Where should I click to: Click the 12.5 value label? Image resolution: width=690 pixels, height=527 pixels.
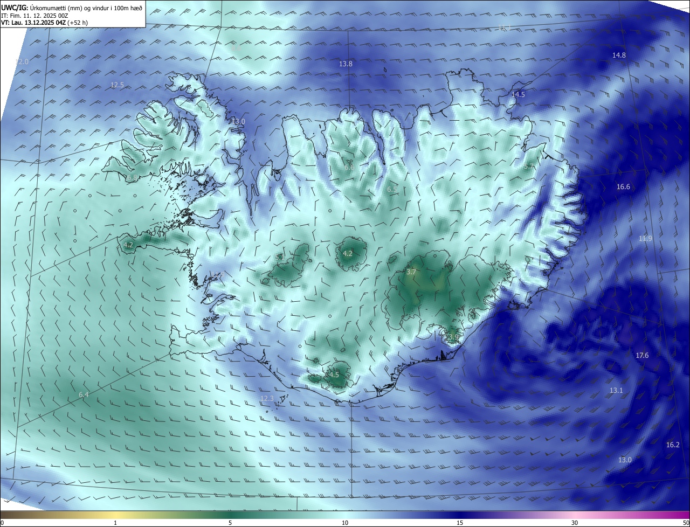[117, 85]
